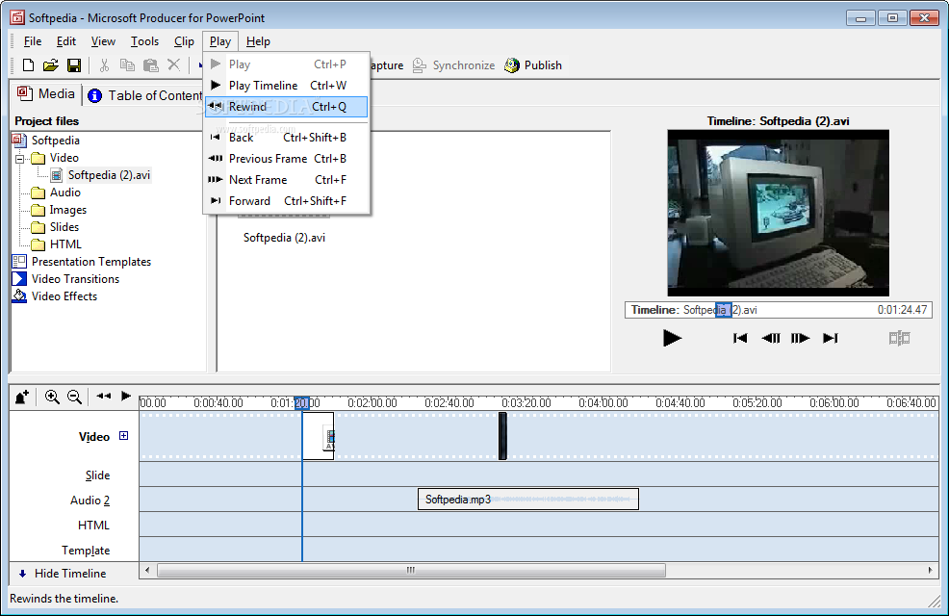The height and width of the screenshot is (616, 949).
Task: Select Previous Frame menu entry
Action: [x=286, y=159]
